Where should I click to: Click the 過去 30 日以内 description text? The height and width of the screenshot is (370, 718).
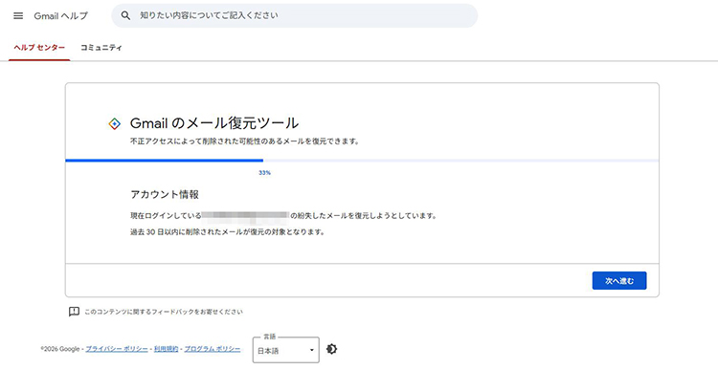click(228, 232)
